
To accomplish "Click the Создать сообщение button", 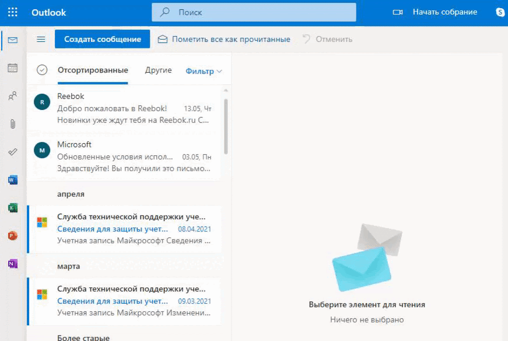I will coord(103,39).
